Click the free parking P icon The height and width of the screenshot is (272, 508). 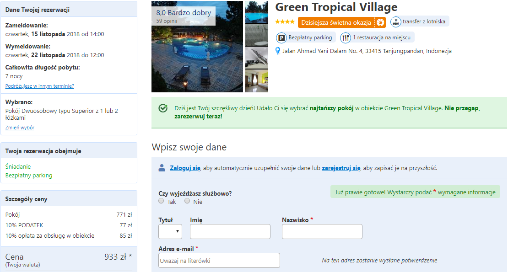[x=281, y=38]
